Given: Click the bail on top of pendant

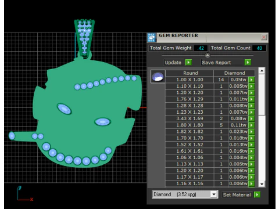Looking at the screenshot, I should point(84,38).
